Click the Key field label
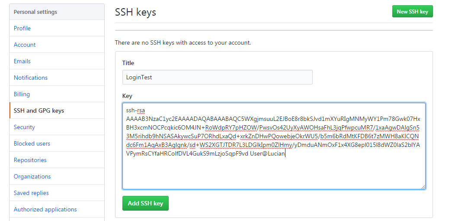Screen dimensions: 452x221 pos(127,96)
